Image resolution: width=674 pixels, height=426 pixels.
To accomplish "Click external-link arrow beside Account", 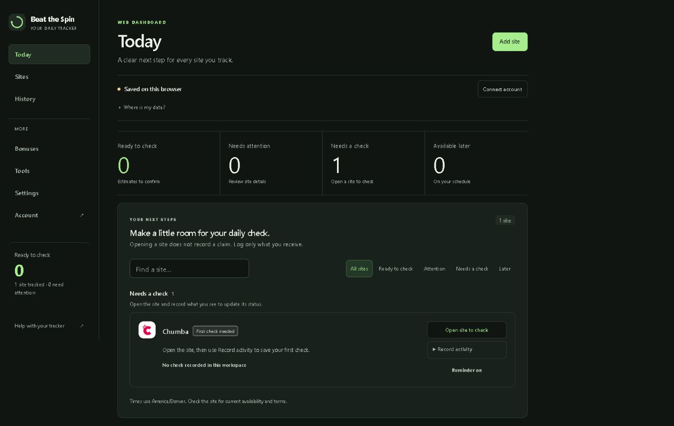I will coord(82,215).
